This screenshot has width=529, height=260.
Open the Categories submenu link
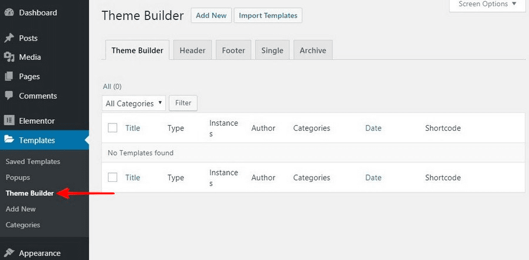(x=23, y=225)
